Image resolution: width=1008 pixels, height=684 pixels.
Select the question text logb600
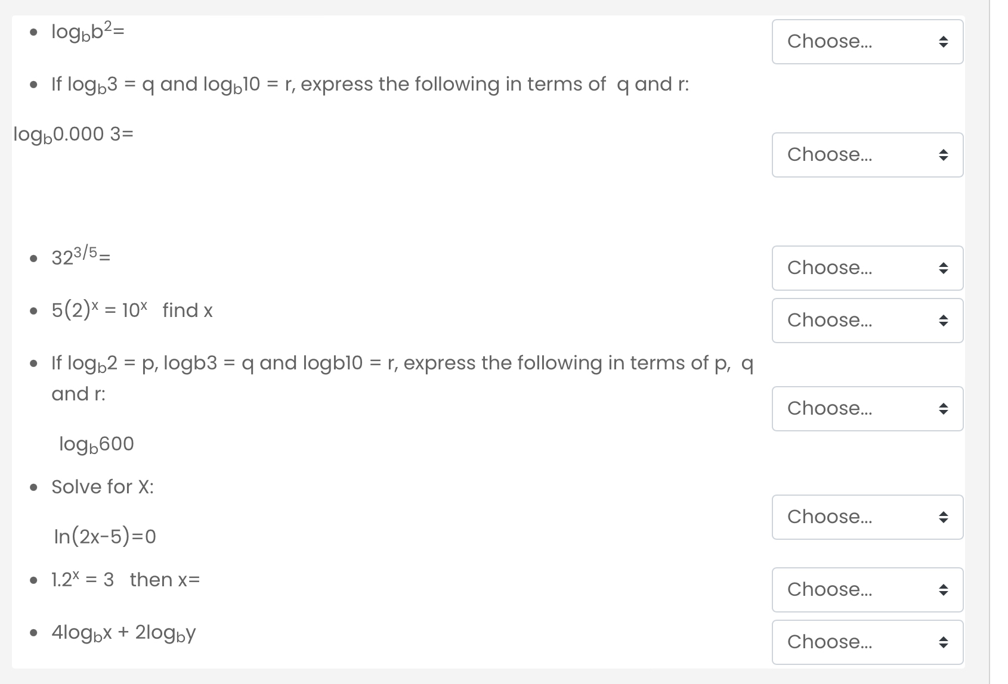click(x=97, y=443)
